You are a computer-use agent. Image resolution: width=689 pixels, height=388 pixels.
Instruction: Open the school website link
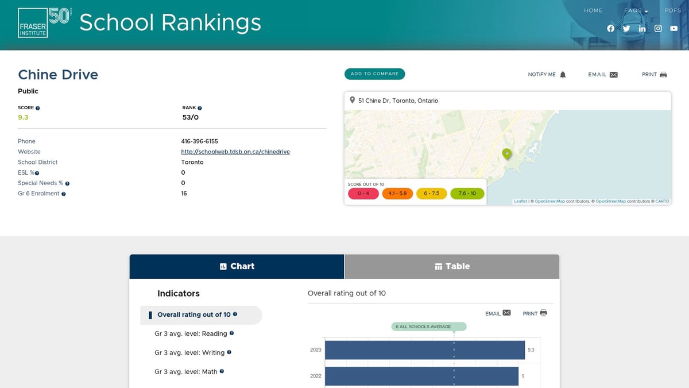[235, 151]
